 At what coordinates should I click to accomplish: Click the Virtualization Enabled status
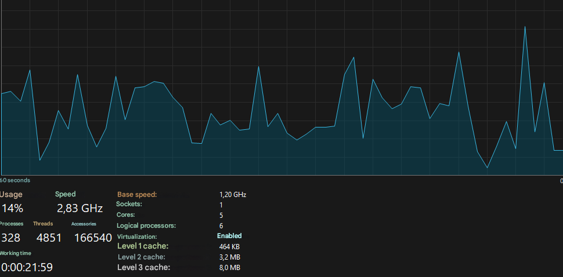(x=229, y=236)
